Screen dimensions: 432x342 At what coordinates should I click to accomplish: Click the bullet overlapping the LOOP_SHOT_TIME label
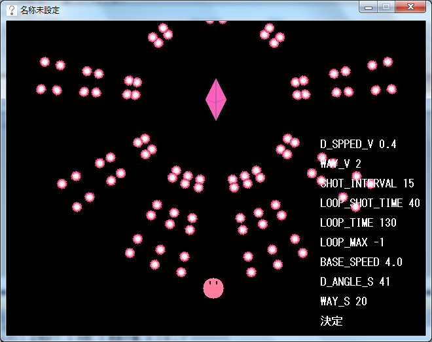pos(343,197)
